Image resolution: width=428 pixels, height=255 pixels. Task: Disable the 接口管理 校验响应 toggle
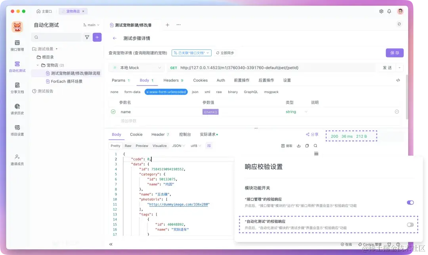pos(410,202)
